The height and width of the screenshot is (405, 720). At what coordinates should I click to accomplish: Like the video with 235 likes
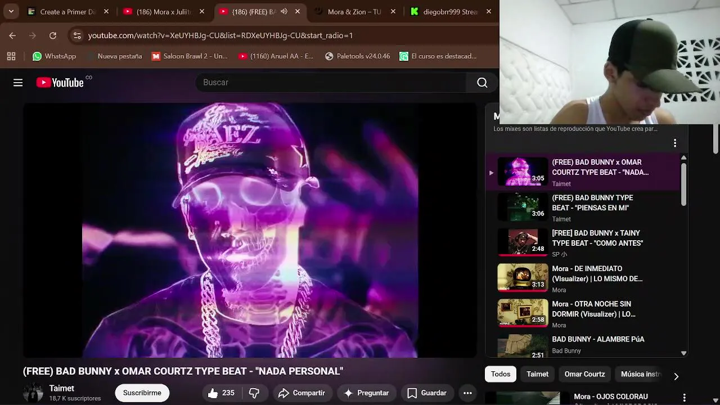220,393
